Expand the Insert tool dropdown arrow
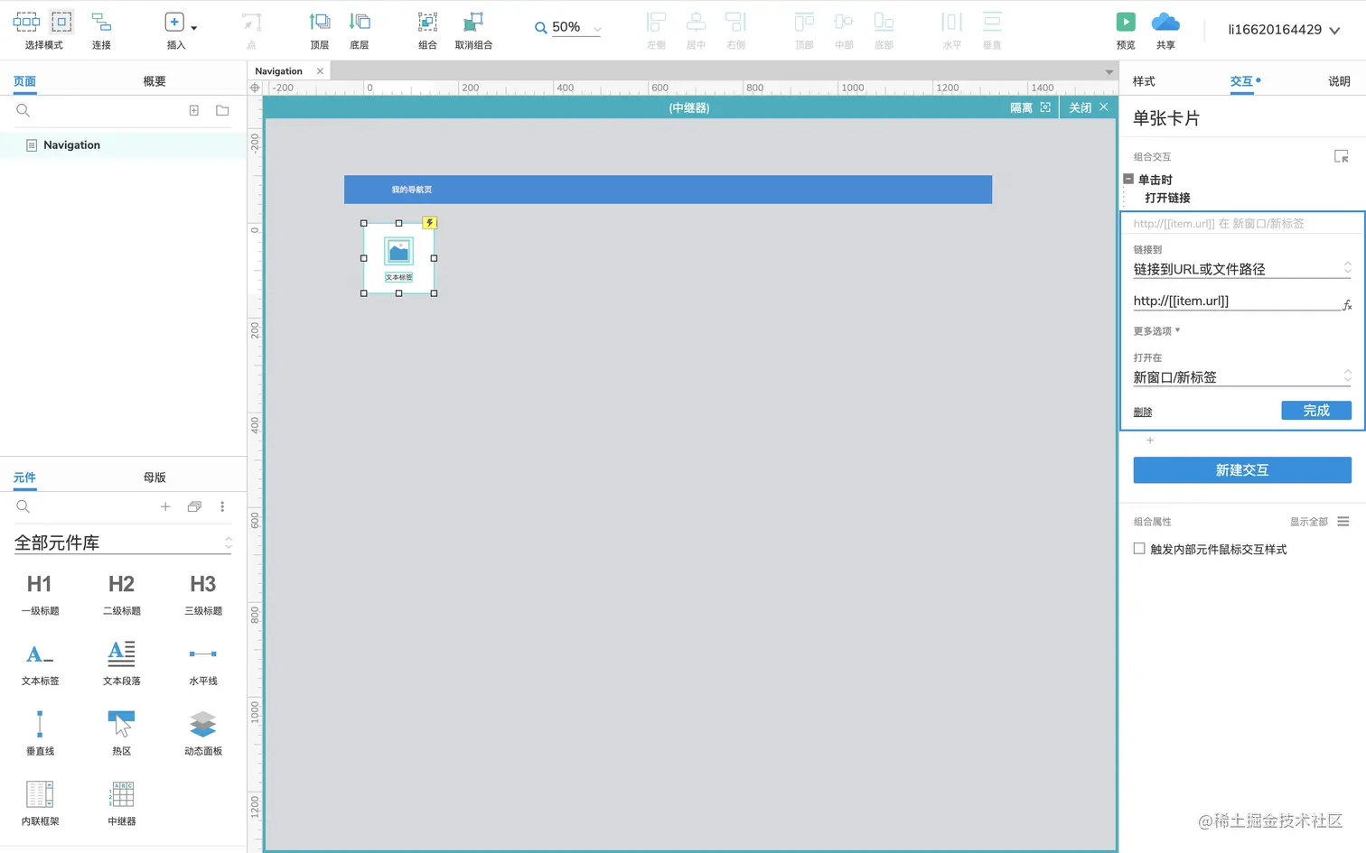This screenshot has width=1366, height=853. 194,28
